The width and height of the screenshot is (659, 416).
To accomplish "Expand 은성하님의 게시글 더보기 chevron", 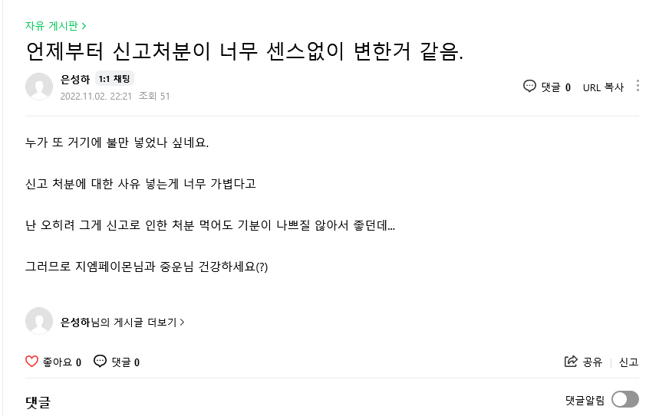I will tap(182, 323).
